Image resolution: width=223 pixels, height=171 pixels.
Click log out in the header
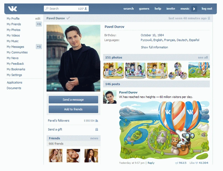207,9
